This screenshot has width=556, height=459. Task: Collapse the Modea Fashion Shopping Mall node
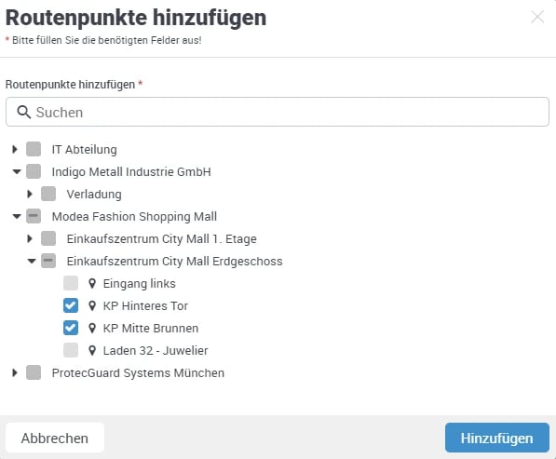pyautogui.click(x=17, y=216)
